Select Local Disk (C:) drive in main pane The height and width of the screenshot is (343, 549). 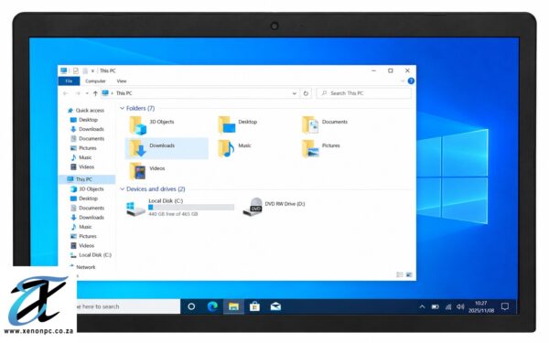[180, 208]
